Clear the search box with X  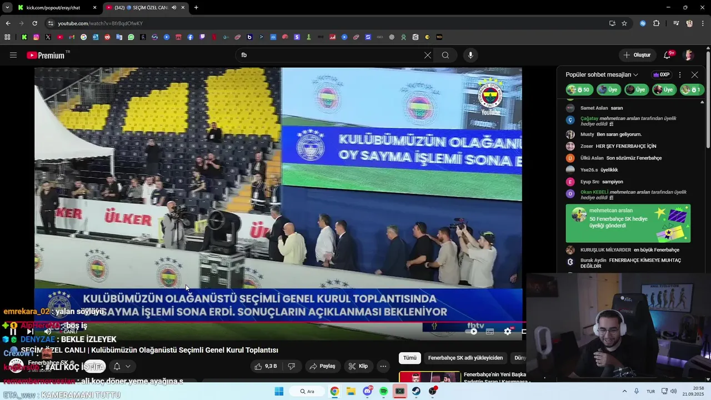click(x=427, y=55)
